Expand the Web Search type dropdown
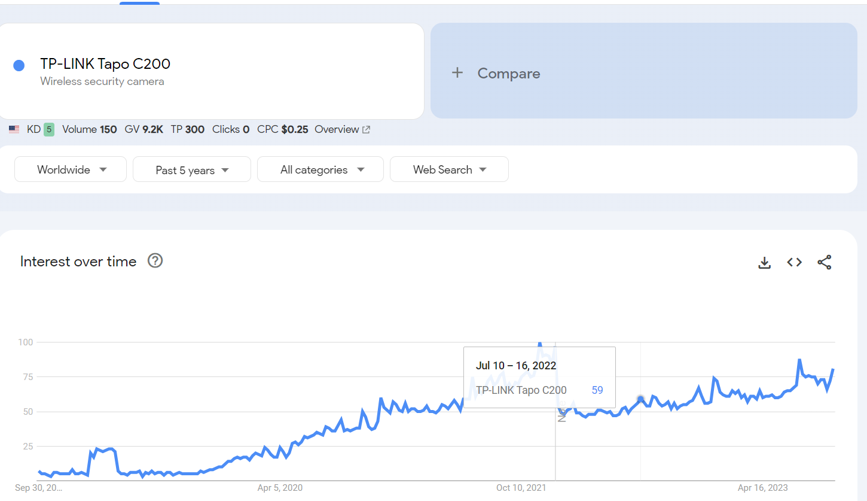This screenshot has height=501, width=867. pyautogui.click(x=449, y=169)
